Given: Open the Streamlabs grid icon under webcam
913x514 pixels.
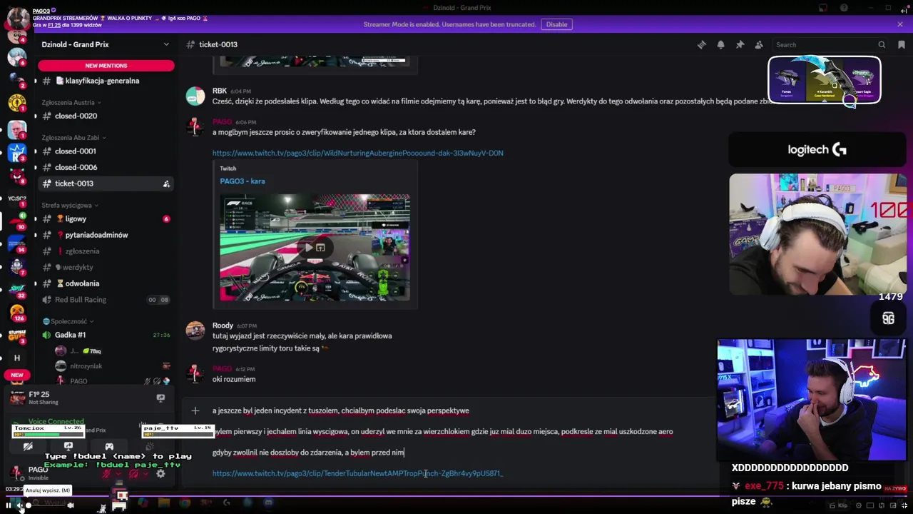Looking at the screenshot, I should click(888, 319).
